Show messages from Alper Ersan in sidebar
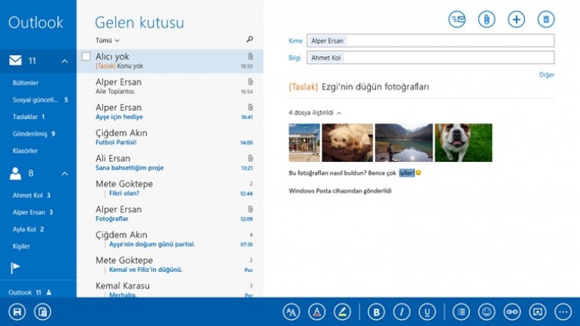The image size is (580, 326). [x=32, y=212]
